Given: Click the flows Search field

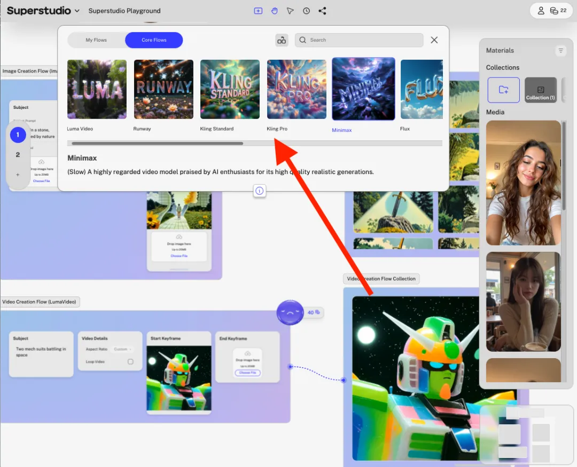Looking at the screenshot, I should click(359, 40).
